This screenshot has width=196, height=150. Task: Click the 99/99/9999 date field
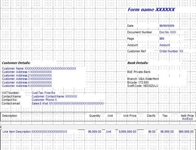[x=167, y=26]
